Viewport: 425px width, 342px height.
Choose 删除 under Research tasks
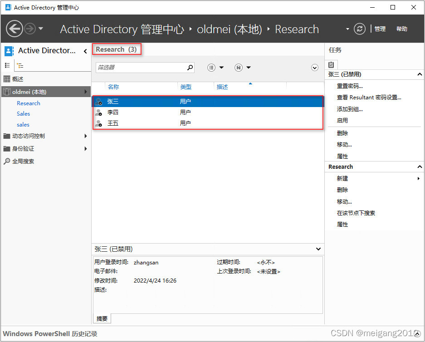(x=342, y=190)
